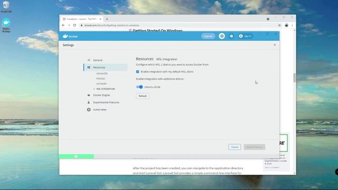Reload the Laravel docs page
Screen dimensions: 338x190
click(x=74, y=25)
